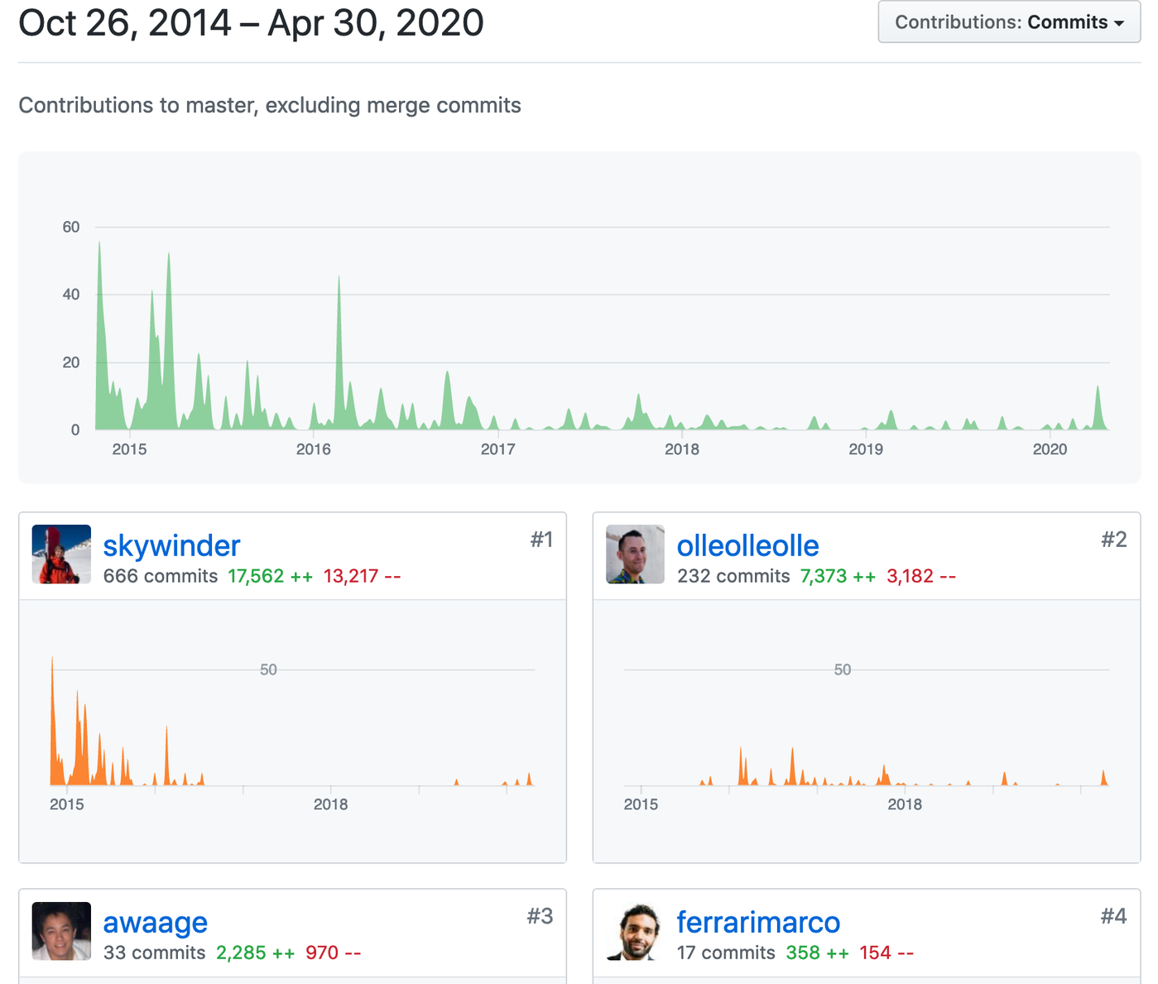This screenshot has width=1158, height=984.
Task: Click ferrarimarco's avatar picture
Action: pos(635,931)
